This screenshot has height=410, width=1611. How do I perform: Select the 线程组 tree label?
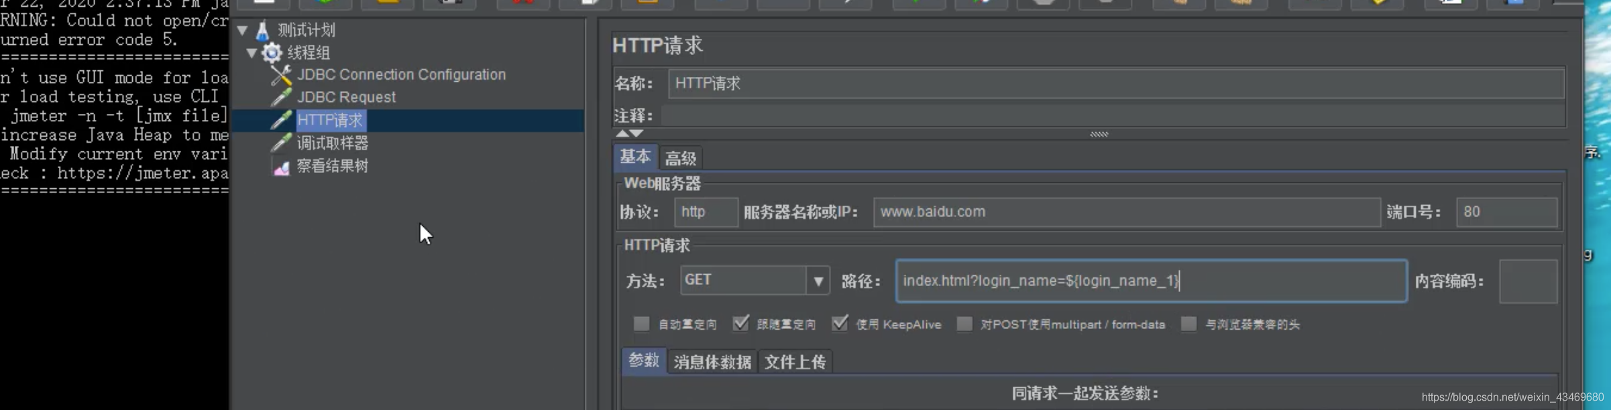point(309,52)
